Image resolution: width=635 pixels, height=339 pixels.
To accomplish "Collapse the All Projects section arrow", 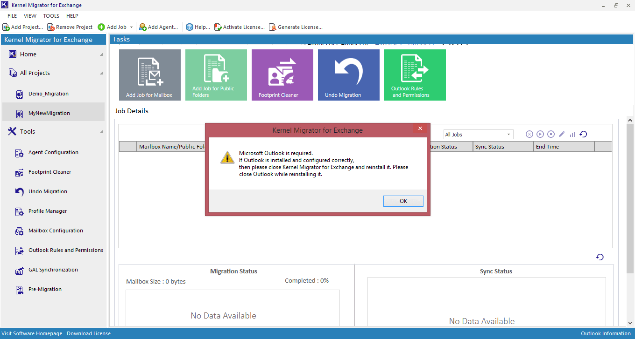I will point(101,73).
